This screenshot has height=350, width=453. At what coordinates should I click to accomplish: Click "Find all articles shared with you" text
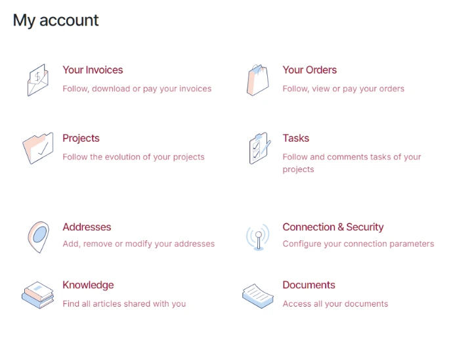pyautogui.click(x=124, y=304)
